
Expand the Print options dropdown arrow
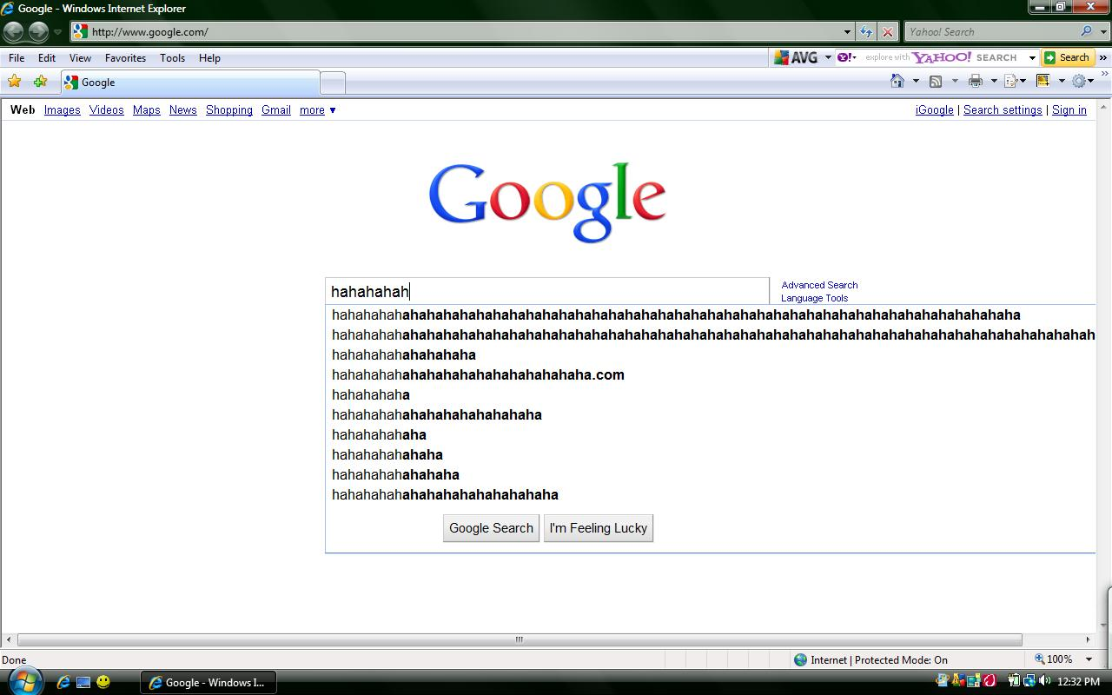coord(994,81)
